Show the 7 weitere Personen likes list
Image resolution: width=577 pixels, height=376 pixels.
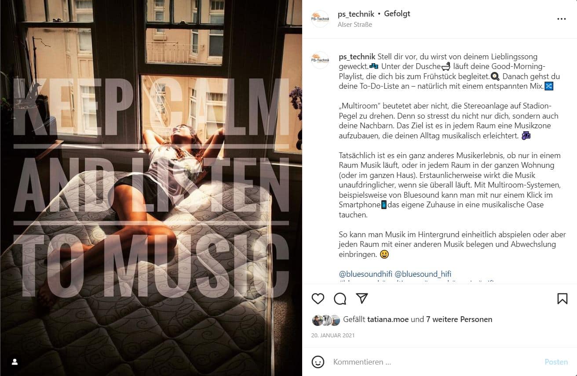(459, 319)
